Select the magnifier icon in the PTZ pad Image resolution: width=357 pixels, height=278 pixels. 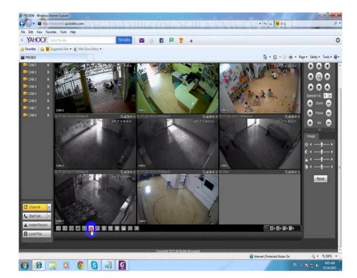[319, 77]
